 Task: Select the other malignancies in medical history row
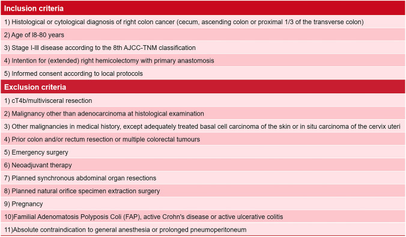point(203,126)
